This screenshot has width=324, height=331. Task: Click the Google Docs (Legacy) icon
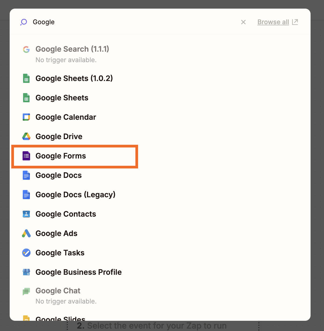[26, 195]
